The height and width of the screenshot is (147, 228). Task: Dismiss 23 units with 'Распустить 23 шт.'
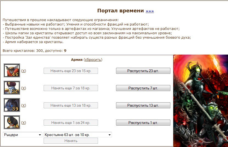[x=143, y=71]
